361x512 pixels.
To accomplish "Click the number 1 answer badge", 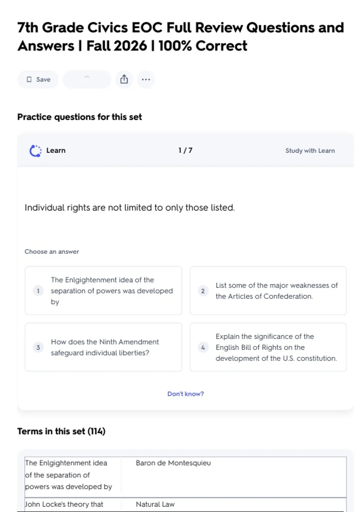I will pos(38,291).
